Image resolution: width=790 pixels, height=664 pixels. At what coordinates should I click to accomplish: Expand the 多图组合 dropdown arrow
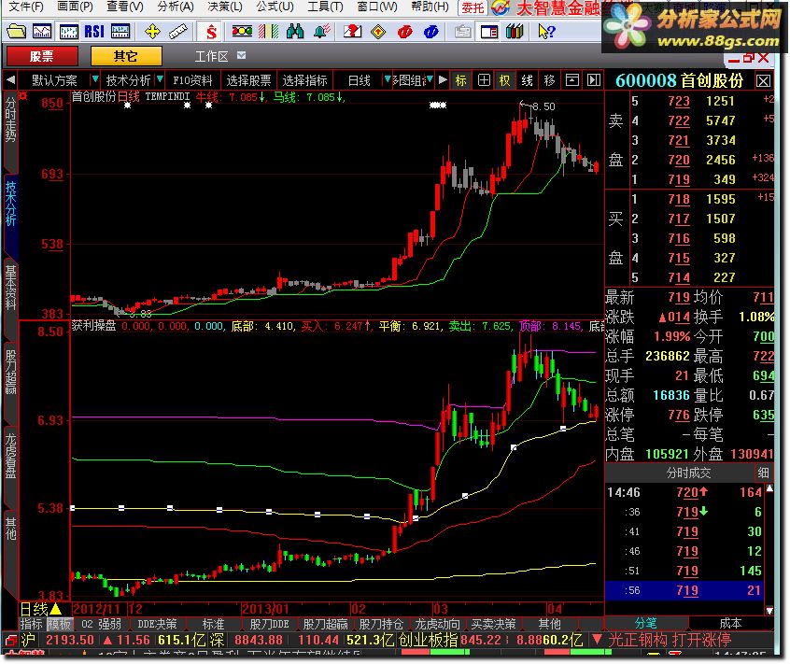click(x=430, y=79)
